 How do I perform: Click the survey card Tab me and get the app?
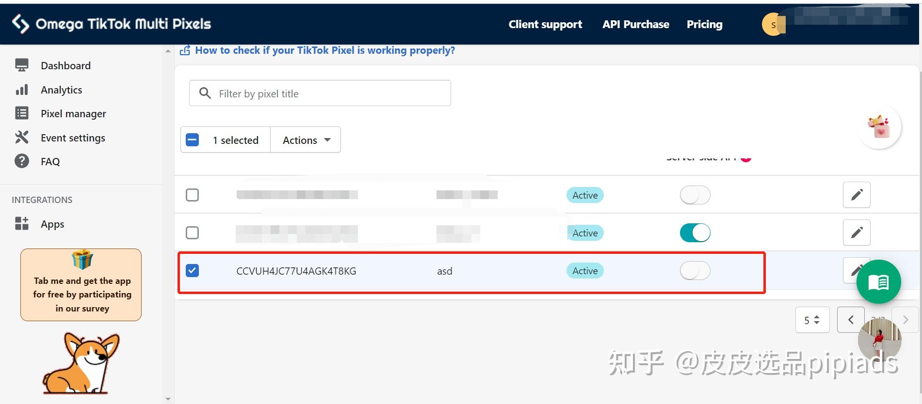pos(81,285)
